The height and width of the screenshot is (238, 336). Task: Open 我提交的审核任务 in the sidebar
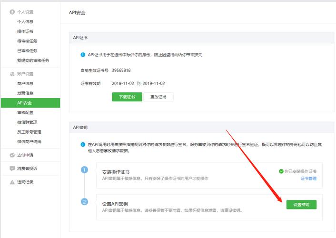click(x=33, y=60)
